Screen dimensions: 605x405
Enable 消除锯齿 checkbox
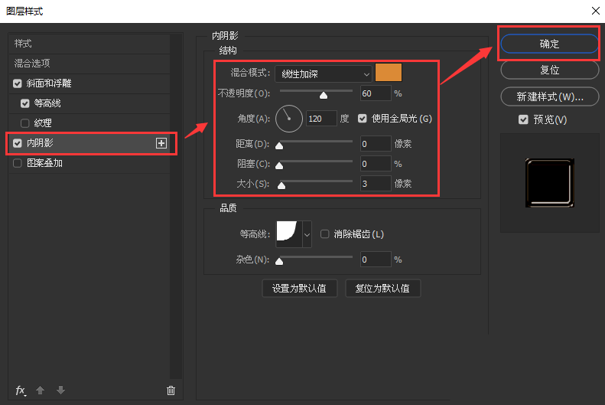tap(325, 234)
